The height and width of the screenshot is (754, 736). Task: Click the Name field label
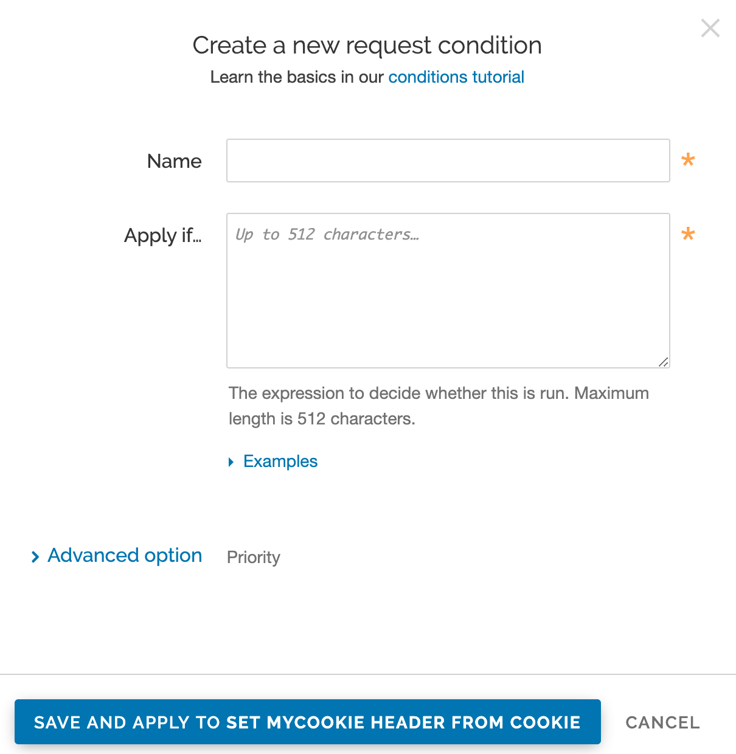tap(174, 161)
